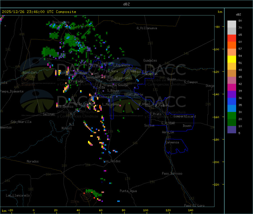This screenshot has width=253, height=214.
Task: Click the -80 km y-axis tick
Action: pyautogui.click(x=217, y=27)
